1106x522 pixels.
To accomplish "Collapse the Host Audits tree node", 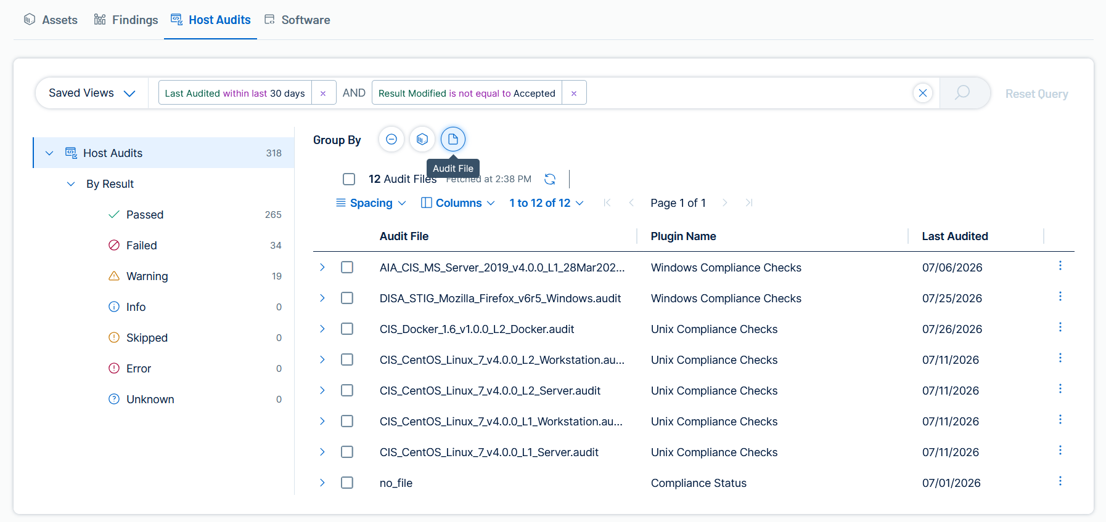I will point(49,153).
